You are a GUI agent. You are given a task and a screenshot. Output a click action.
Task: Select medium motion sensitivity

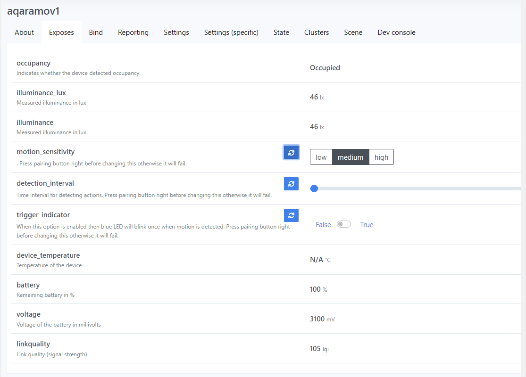351,157
